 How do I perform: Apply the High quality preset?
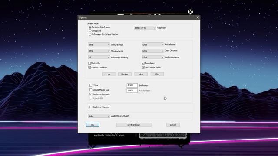141,74
